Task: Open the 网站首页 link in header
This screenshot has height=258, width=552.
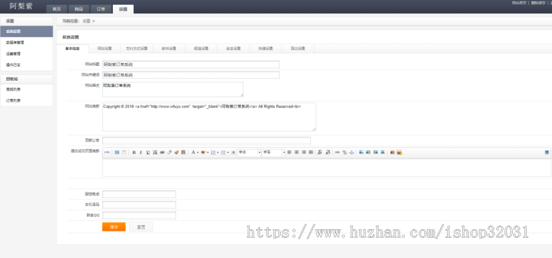Action: (x=519, y=2)
